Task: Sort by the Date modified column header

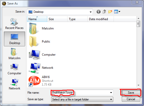Action: point(101,19)
